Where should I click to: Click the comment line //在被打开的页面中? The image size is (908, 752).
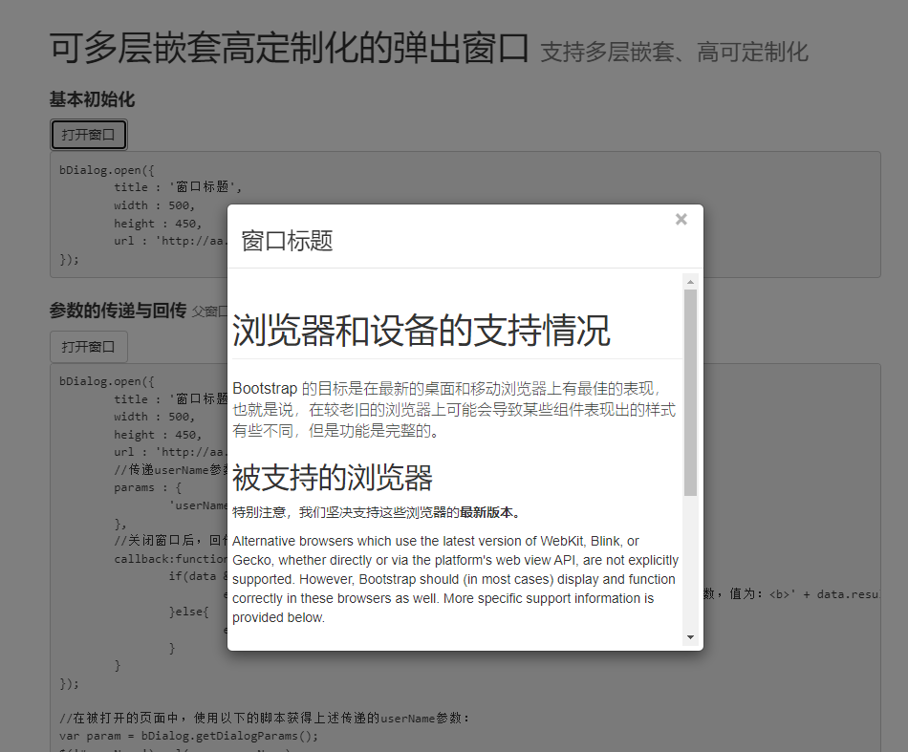tap(265, 718)
